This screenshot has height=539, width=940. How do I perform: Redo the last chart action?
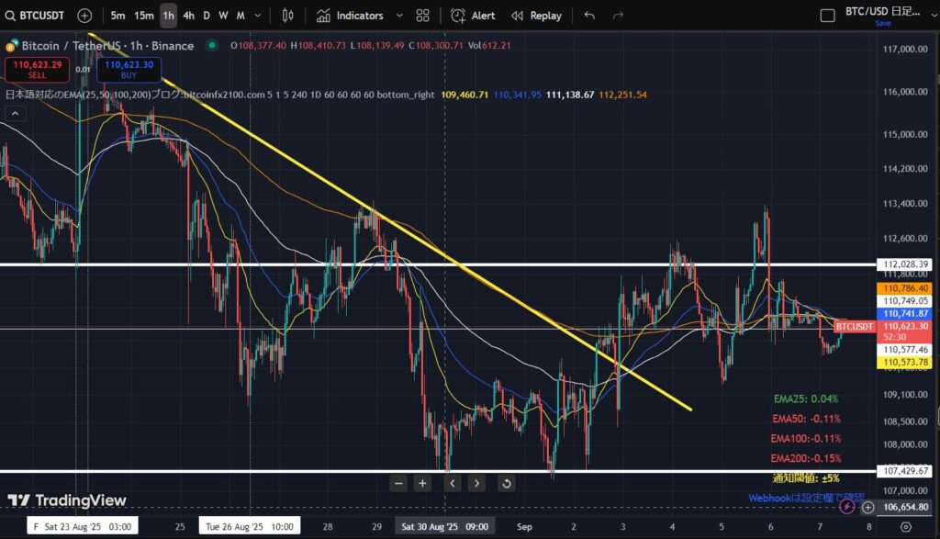[x=618, y=16]
